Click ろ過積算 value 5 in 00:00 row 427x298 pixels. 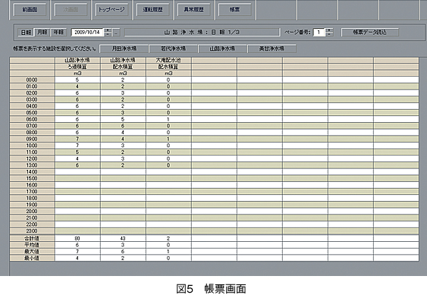tap(77, 80)
